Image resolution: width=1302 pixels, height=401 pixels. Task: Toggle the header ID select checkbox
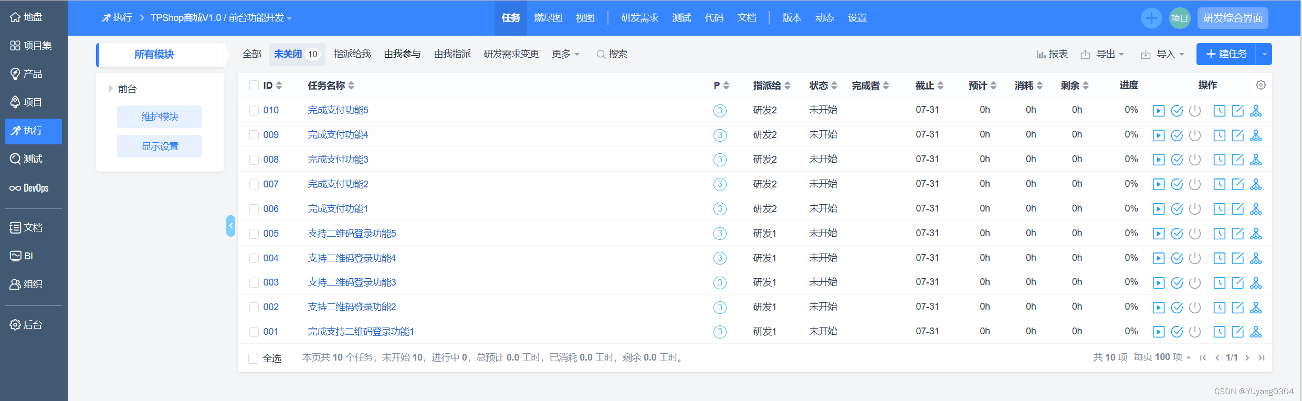254,86
